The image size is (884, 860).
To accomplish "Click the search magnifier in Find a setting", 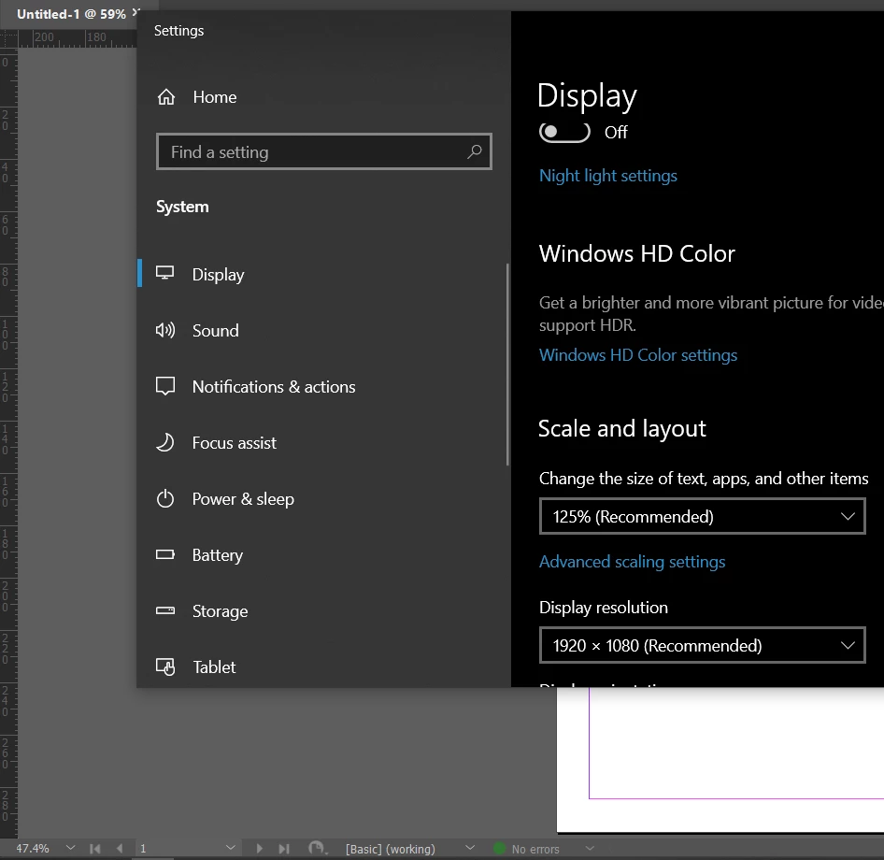I will pos(474,151).
